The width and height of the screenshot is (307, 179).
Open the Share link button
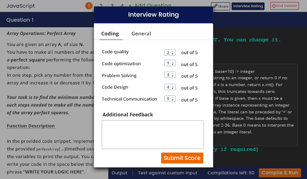pos(220,6)
